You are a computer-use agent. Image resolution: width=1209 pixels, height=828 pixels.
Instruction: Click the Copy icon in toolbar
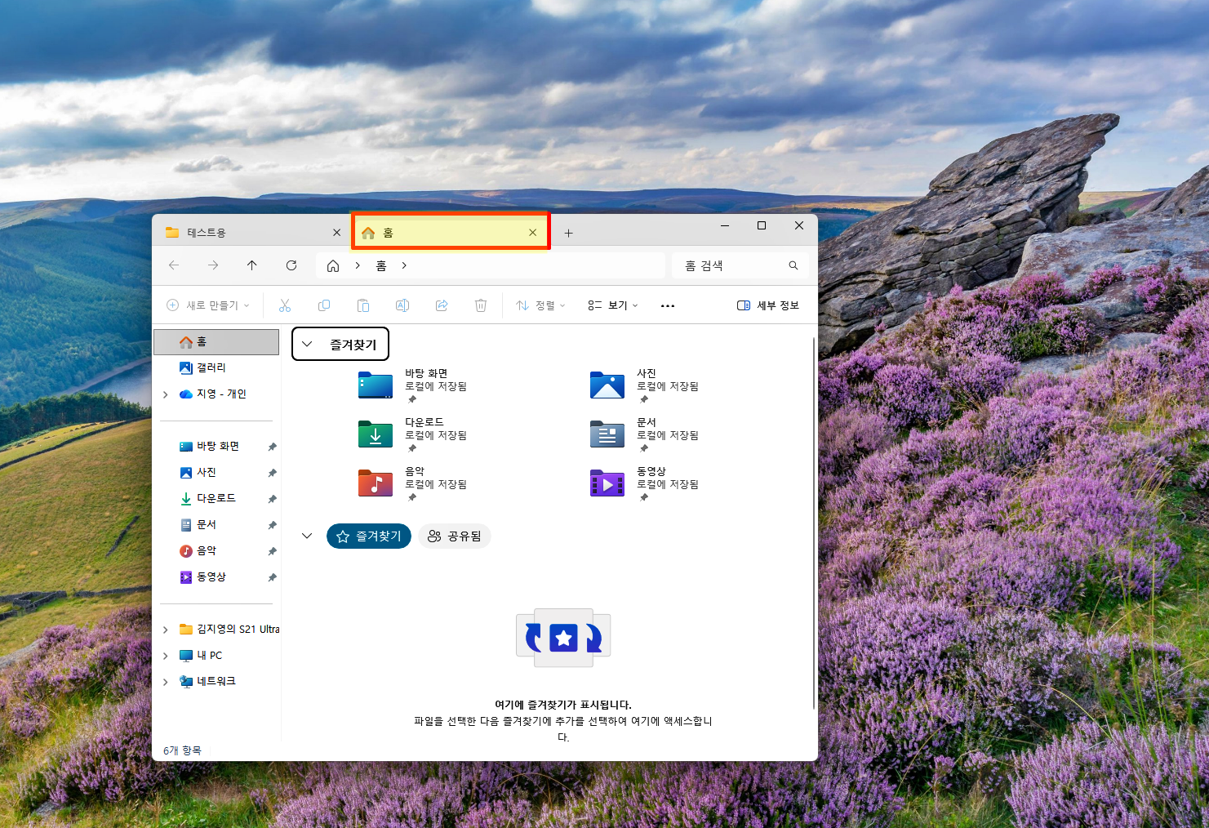[324, 305]
